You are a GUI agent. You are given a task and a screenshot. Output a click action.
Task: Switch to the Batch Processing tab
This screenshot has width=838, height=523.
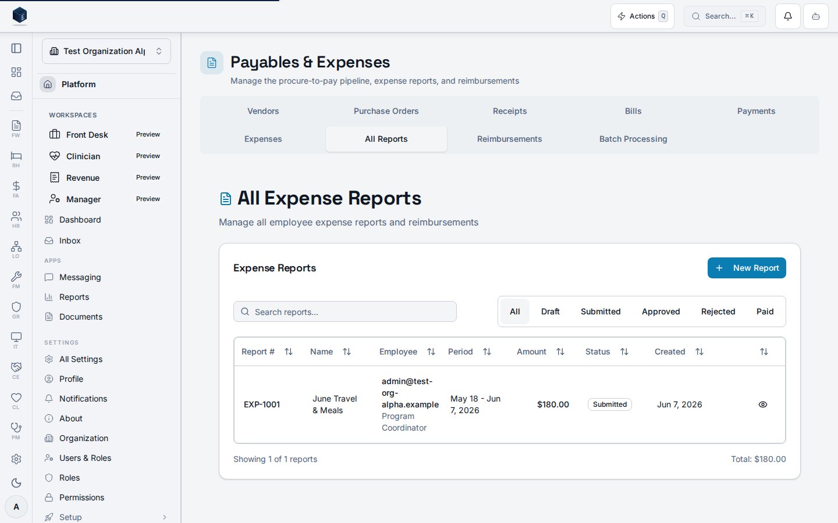633,139
